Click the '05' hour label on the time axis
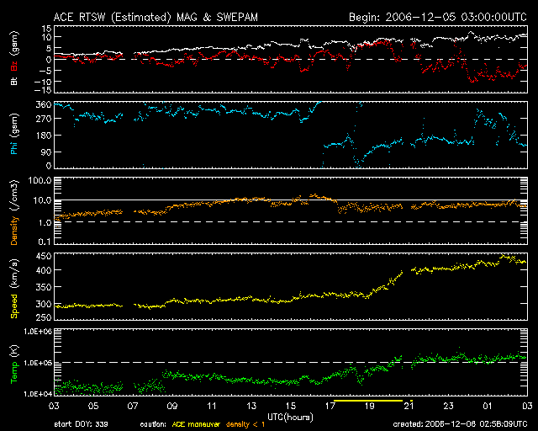 [x=93, y=407]
